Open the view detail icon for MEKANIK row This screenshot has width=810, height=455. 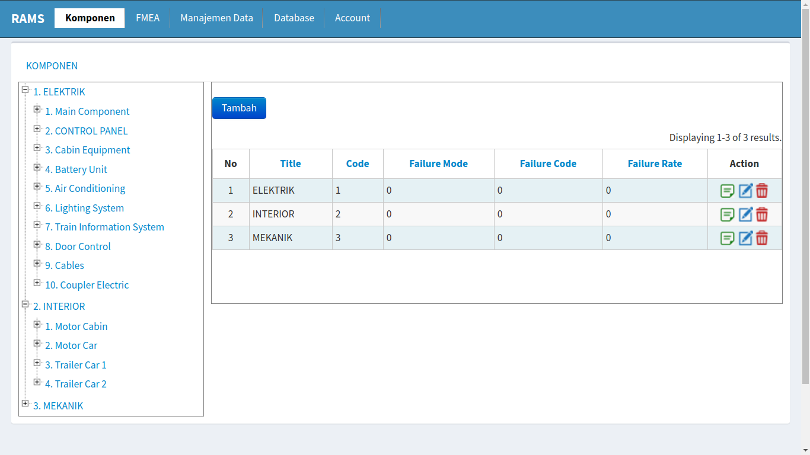[728, 238]
